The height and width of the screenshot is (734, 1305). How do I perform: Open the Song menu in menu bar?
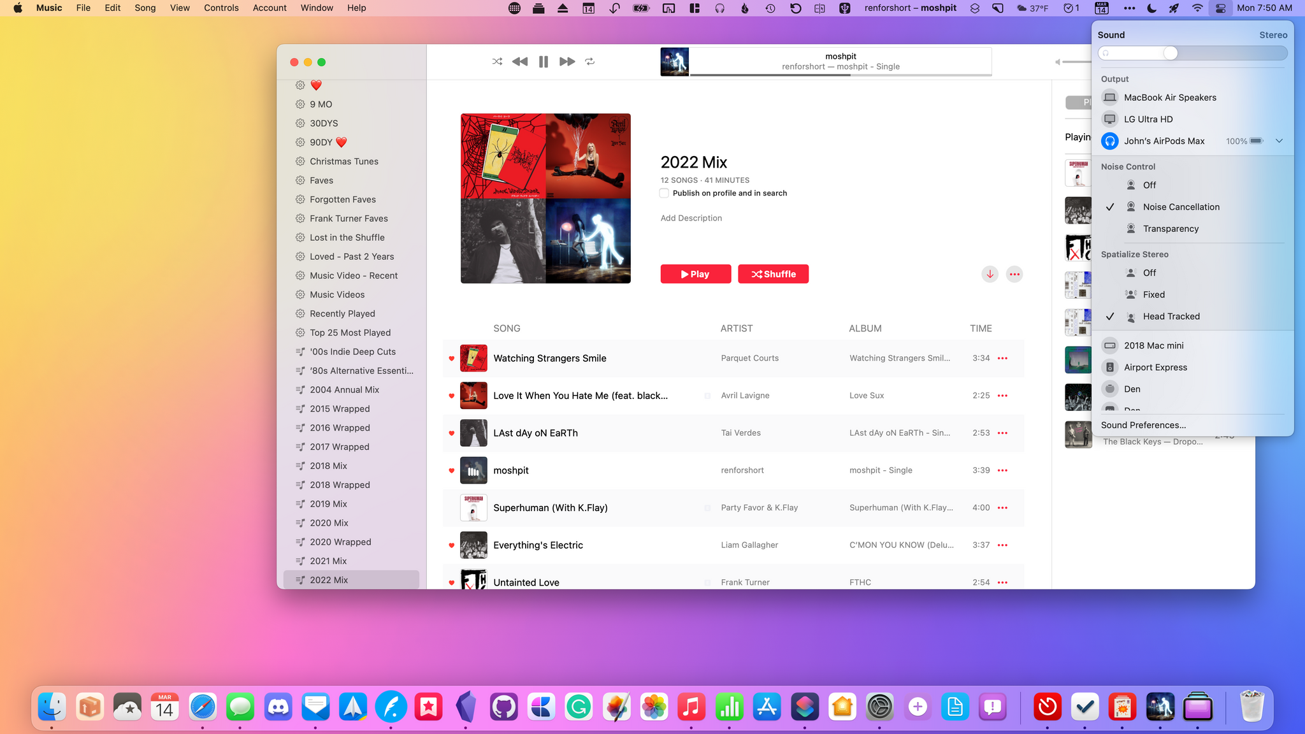143,8
